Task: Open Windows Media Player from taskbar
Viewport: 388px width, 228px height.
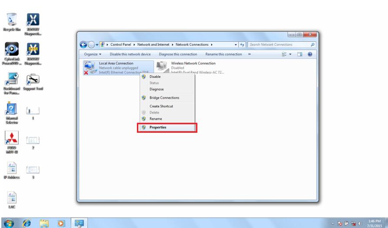Action: [60, 223]
